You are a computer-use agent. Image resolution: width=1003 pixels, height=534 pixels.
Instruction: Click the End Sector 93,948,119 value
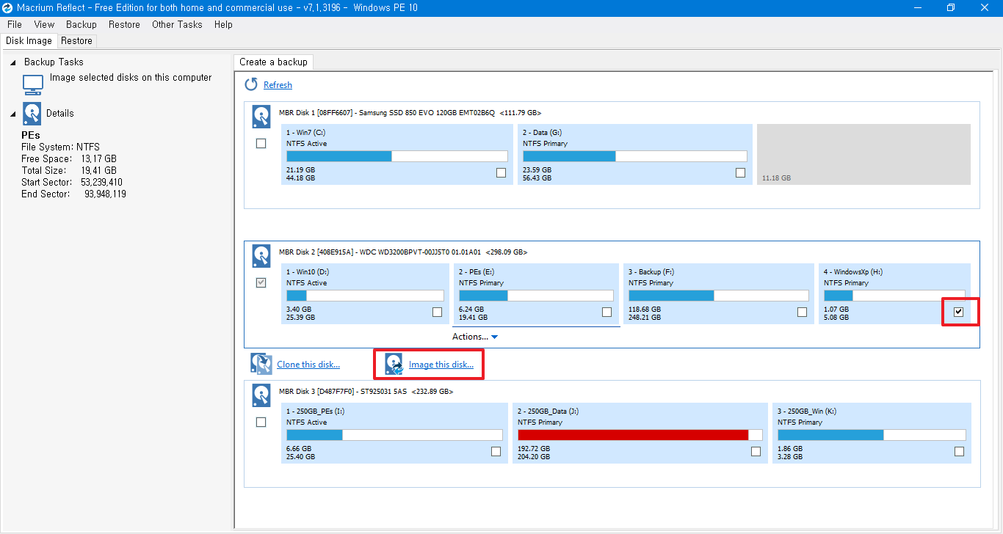[x=105, y=194]
